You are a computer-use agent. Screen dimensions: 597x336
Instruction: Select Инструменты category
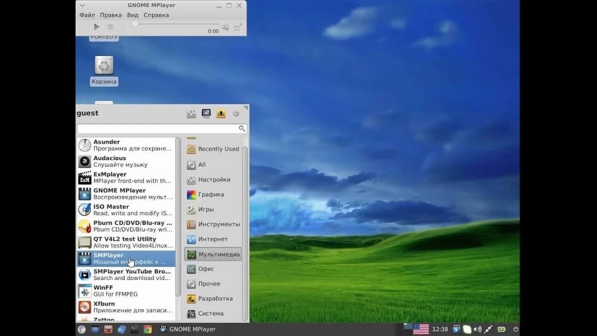click(x=214, y=224)
